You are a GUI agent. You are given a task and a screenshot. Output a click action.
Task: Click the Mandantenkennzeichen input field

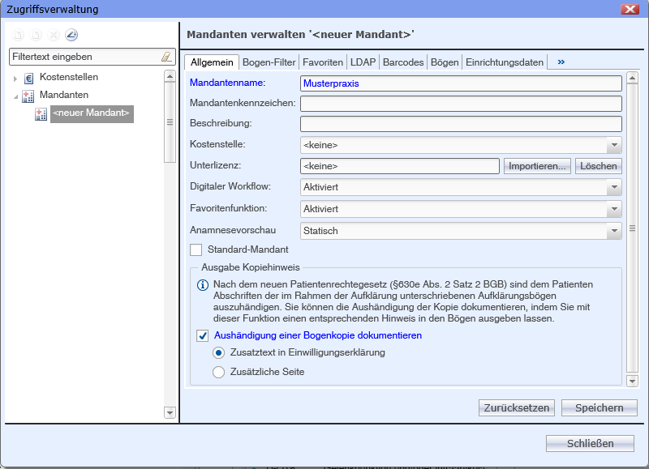pos(461,103)
